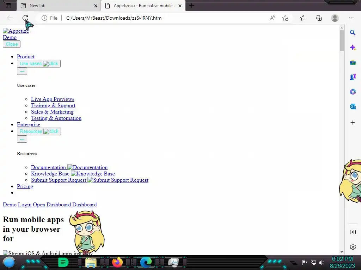Open sidebar settings gear icon
Image resolution: width=361 pixels, height=270 pixels.
[353, 247]
